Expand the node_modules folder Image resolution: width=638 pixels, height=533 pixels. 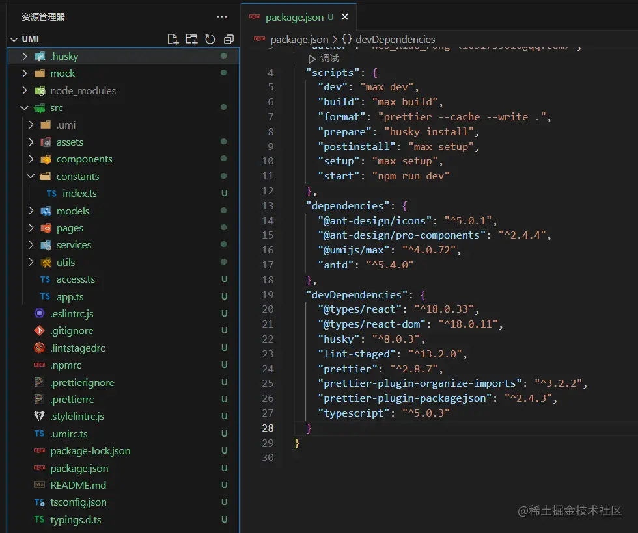(x=25, y=90)
